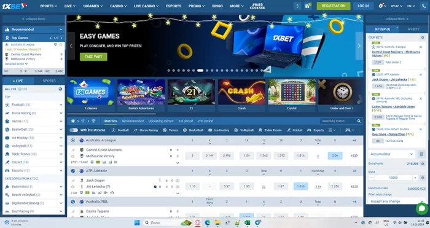Filter matches by Tennis icon

[x=165, y=130]
